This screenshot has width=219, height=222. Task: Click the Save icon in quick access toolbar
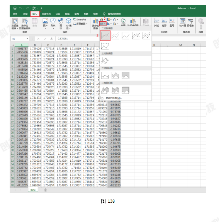click(x=15, y=8)
